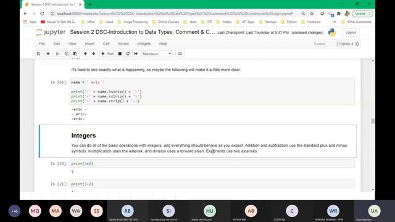The image size is (395, 222).
Task: Insert cell below with plus icon
Action: (x=48, y=54)
